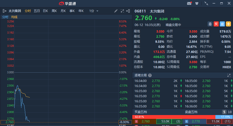Expand the 逐笔交易 trades panel
This screenshot has height=126, width=233.
click(x=229, y=75)
